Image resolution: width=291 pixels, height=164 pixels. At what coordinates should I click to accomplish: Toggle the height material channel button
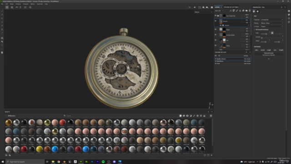point(281,50)
